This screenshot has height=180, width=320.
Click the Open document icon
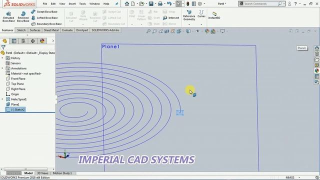point(142,3)
